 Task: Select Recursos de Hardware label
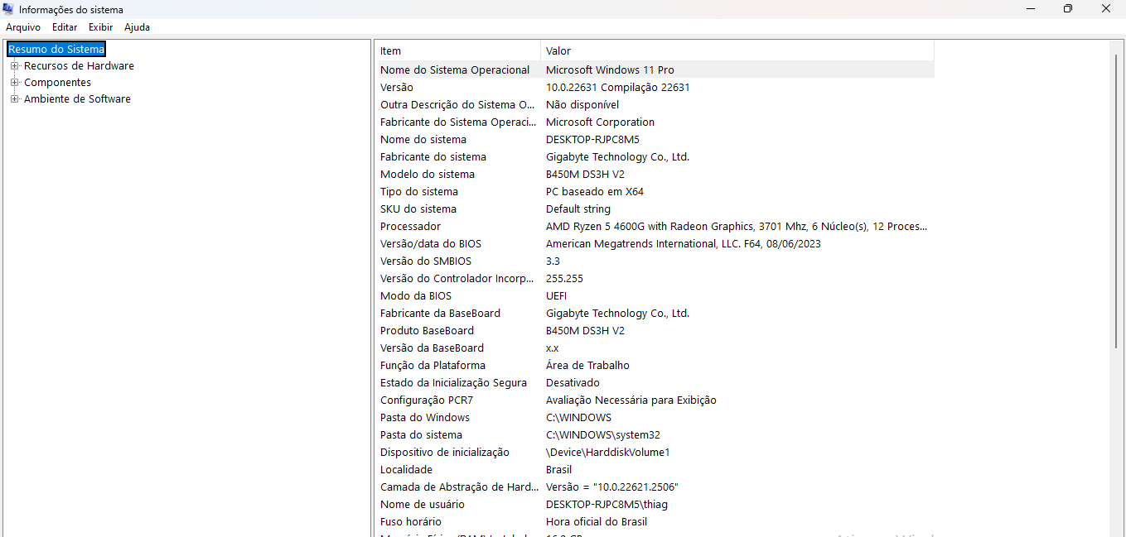(79, 66)
